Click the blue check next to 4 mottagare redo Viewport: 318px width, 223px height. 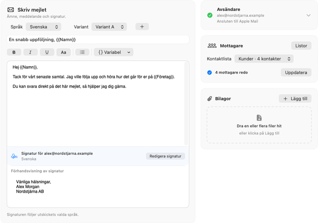tap(210, 73)
